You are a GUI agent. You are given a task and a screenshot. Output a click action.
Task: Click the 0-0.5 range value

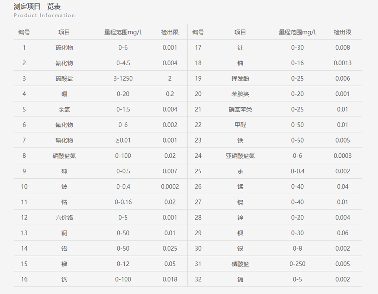(x=123, y=171)
